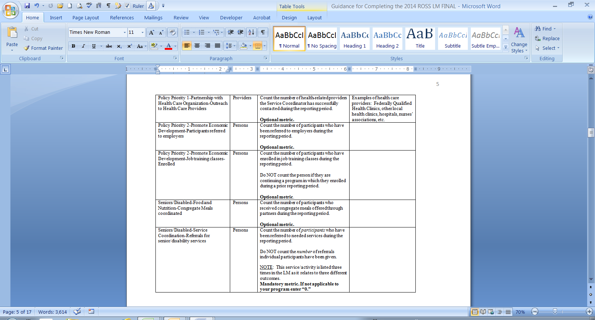Screen dimensions: 595x320
Task: Apply the Heading 1 style
Action: (x=354, y=38)
